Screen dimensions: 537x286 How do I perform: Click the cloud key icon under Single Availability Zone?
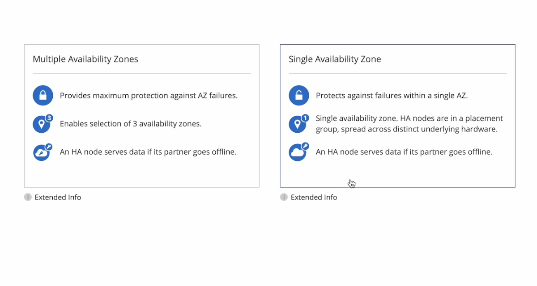[x=298, y=152]
